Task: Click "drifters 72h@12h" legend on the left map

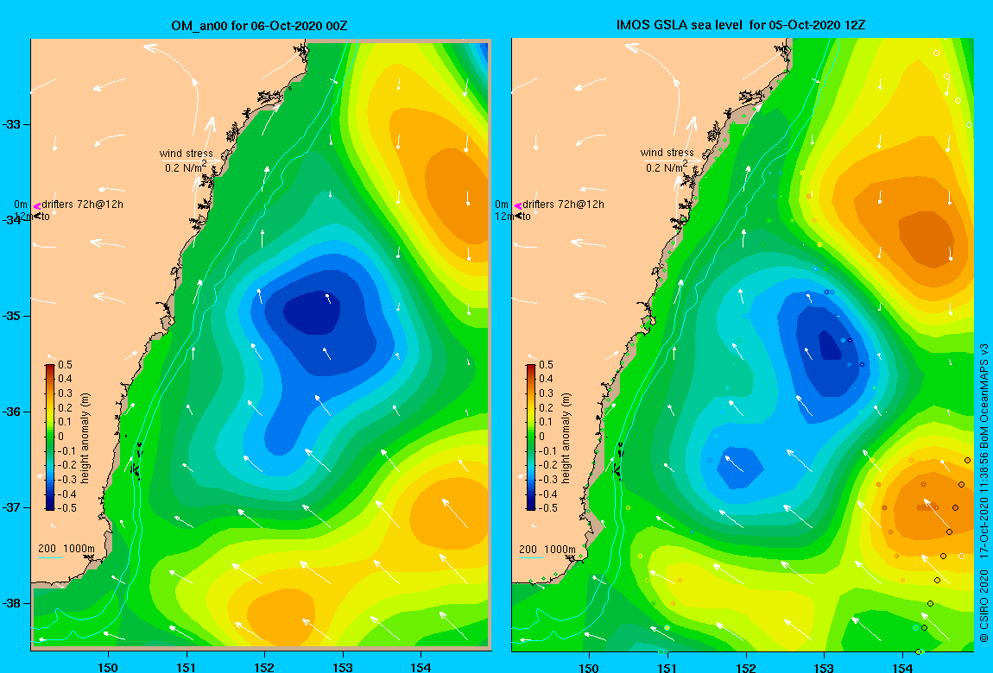Action: pyautogui.click(x=82, y=204)
